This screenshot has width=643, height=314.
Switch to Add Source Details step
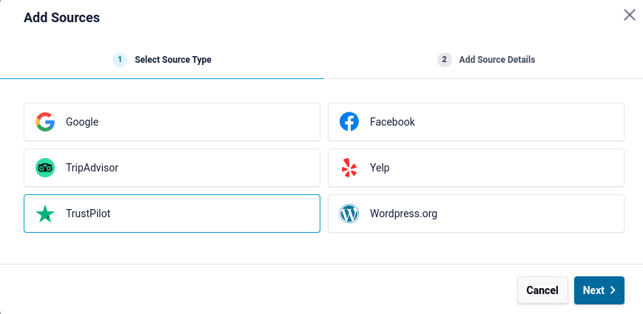[x=496, y=60]
